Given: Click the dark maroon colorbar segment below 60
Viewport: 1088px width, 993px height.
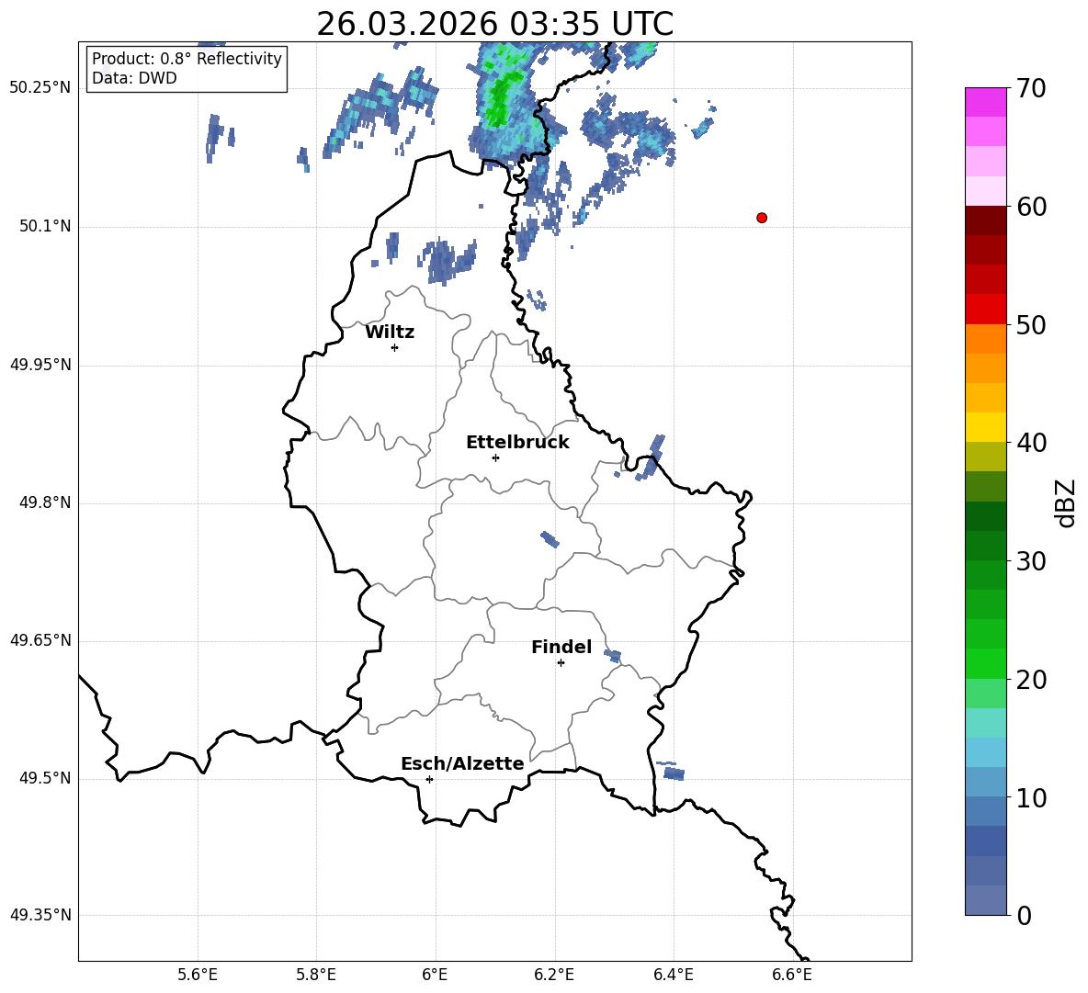Looking at the screenshot, I should (x=986, y=220).
